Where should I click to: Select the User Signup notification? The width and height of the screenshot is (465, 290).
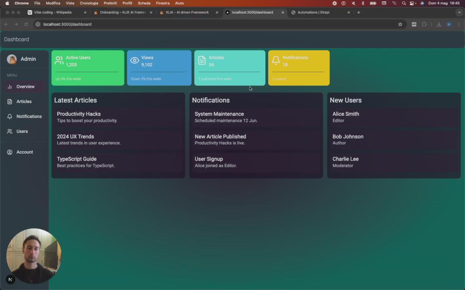click(x=256, y=162)
